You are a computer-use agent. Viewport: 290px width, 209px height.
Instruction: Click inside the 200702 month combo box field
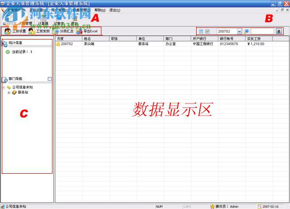(227, 31)
